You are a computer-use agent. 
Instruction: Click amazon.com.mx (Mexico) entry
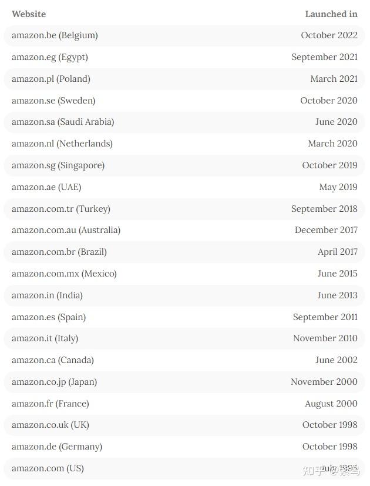point(64,274)
